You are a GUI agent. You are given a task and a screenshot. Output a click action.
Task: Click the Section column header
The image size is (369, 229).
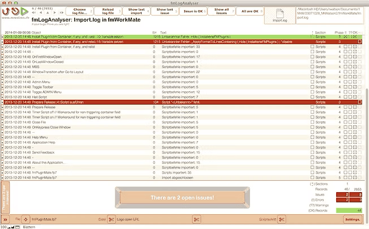320,32
